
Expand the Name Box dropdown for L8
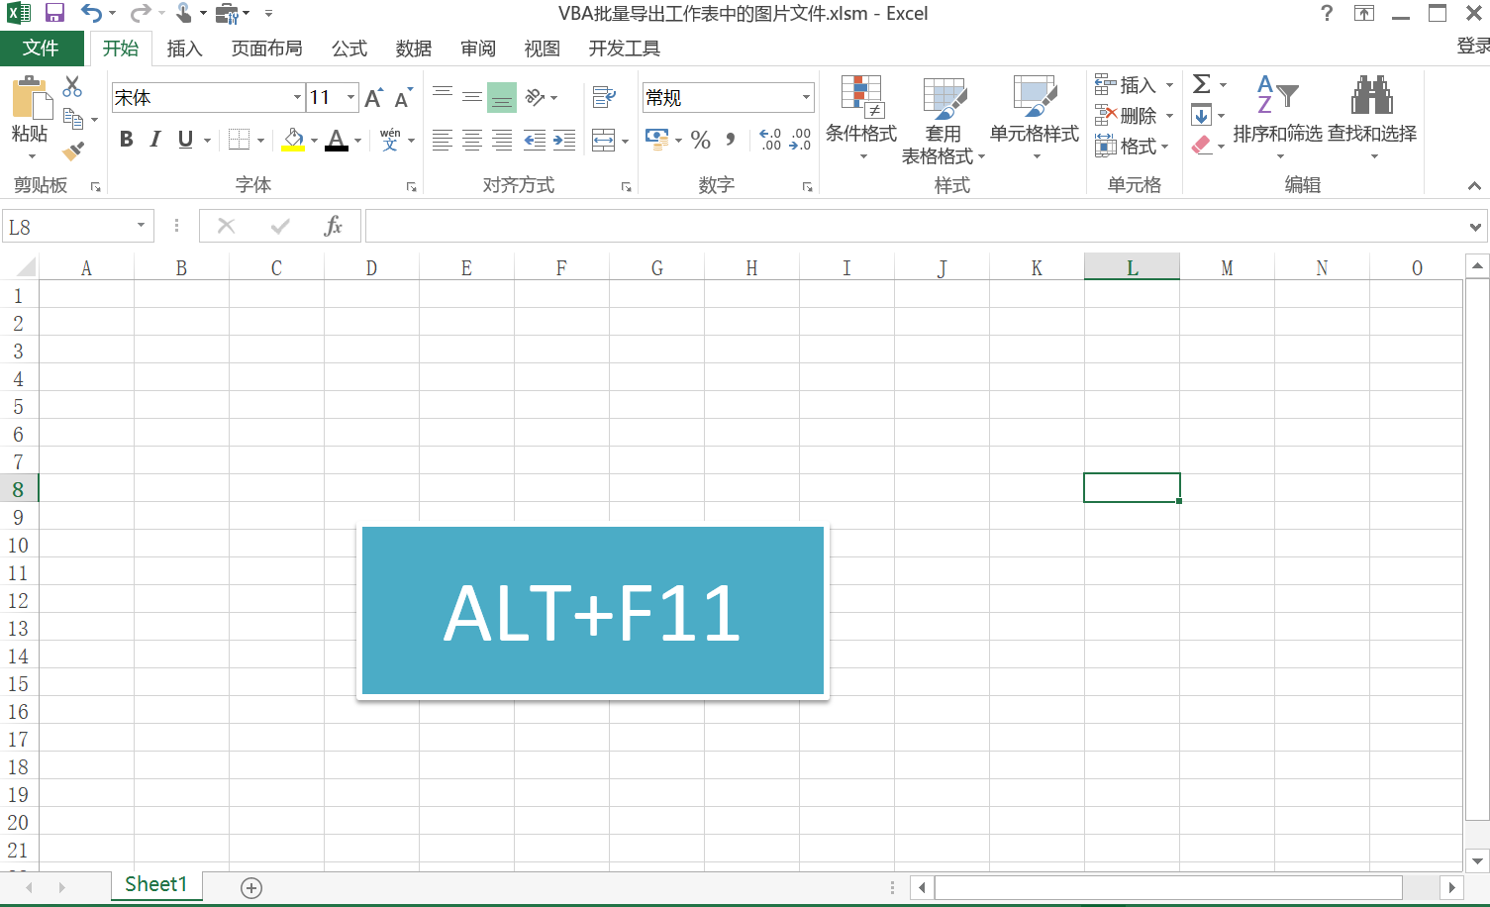click(x=141, y=226)
